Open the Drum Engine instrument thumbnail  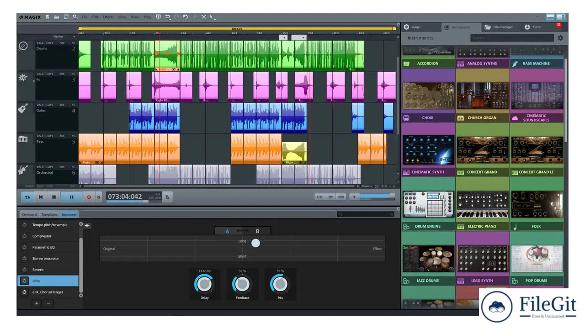point(428,204)
